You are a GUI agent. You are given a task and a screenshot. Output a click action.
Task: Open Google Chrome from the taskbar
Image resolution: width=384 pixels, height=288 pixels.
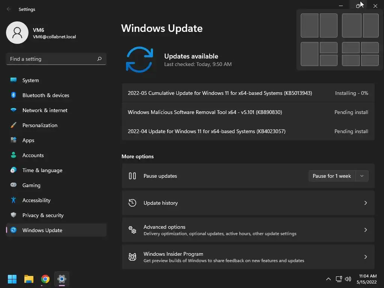coord(45,279)
